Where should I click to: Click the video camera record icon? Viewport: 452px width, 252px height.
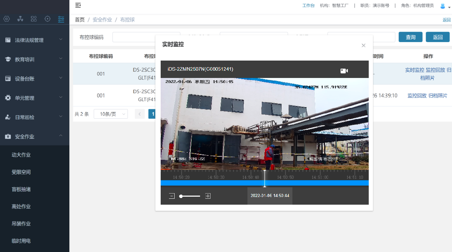[344, 71]
